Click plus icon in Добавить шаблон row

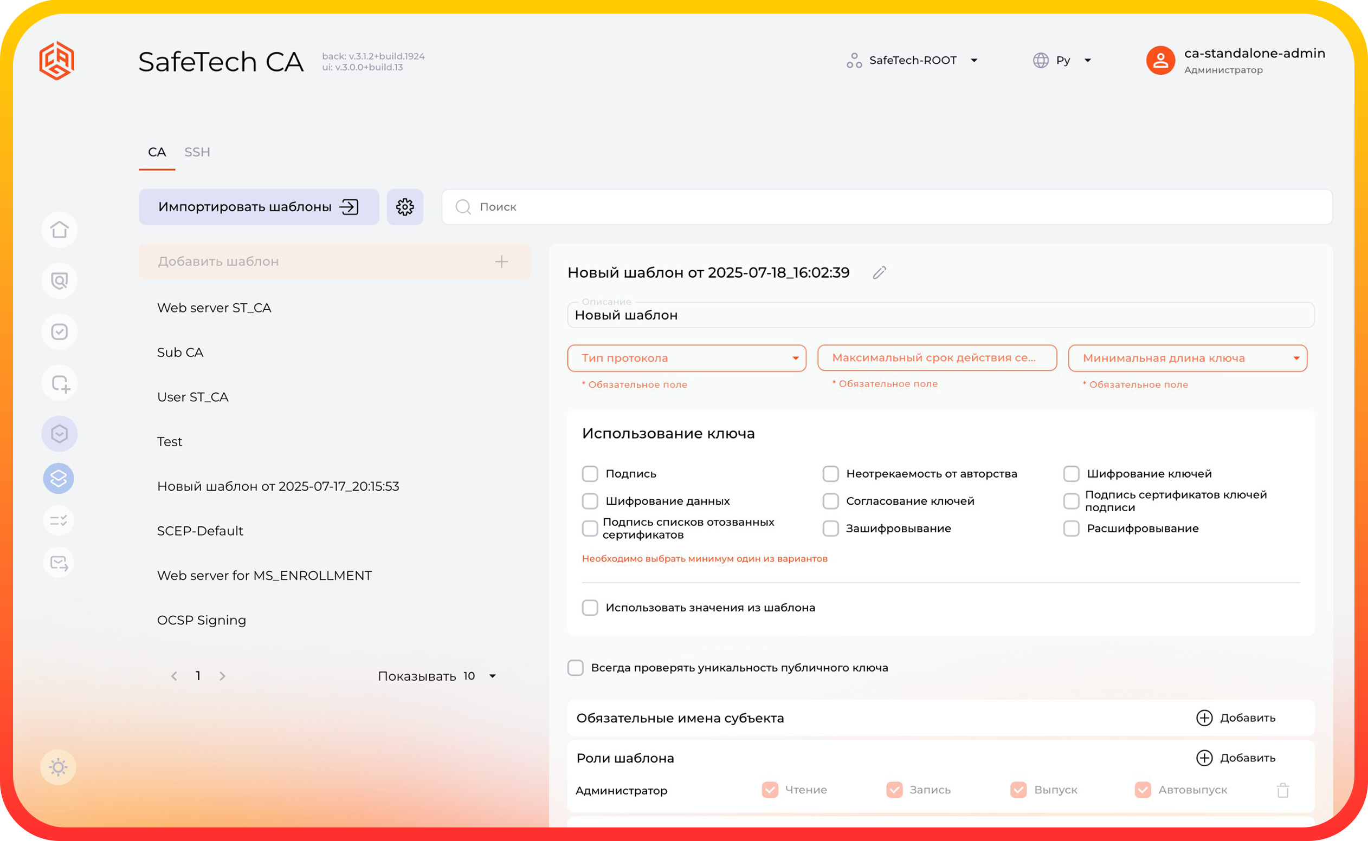[x=501, y=262]
